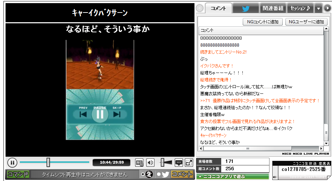Viewport: 332px width, 181px height.
Task: Select comment mentioning @イクバク
Action: coord(246,128)
